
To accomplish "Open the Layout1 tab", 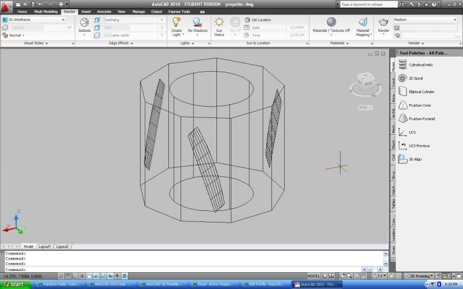I will [x=45, y=246].
